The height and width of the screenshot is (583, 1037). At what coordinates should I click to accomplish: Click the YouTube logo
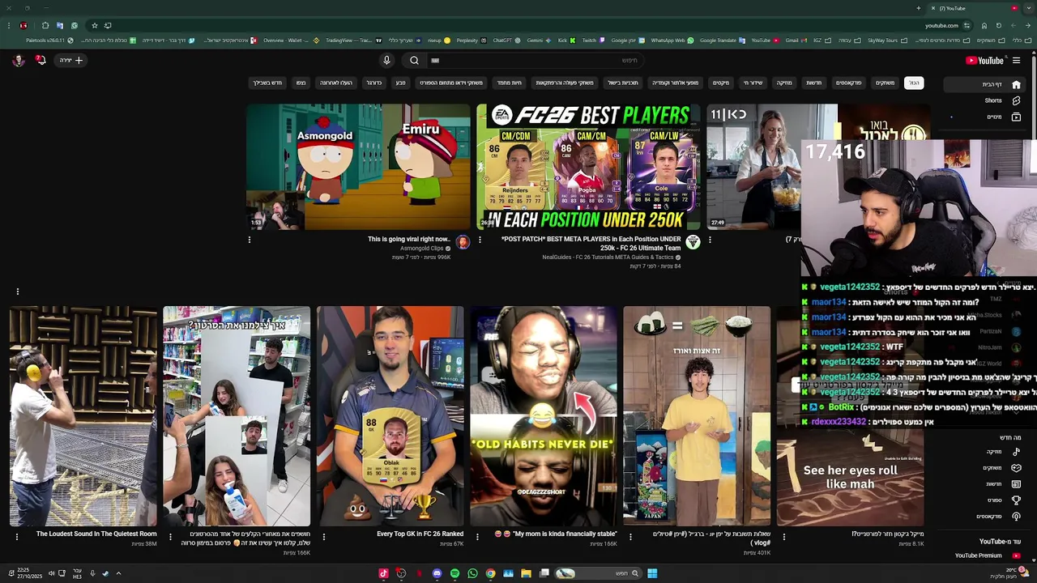coord(984,60)
